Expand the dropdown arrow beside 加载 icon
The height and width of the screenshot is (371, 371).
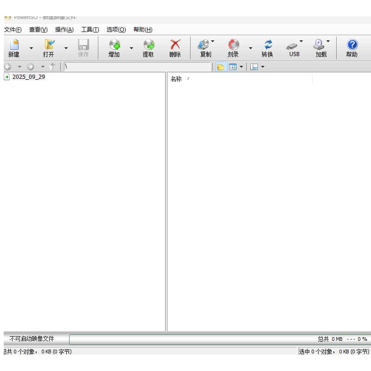pos(328,41)
